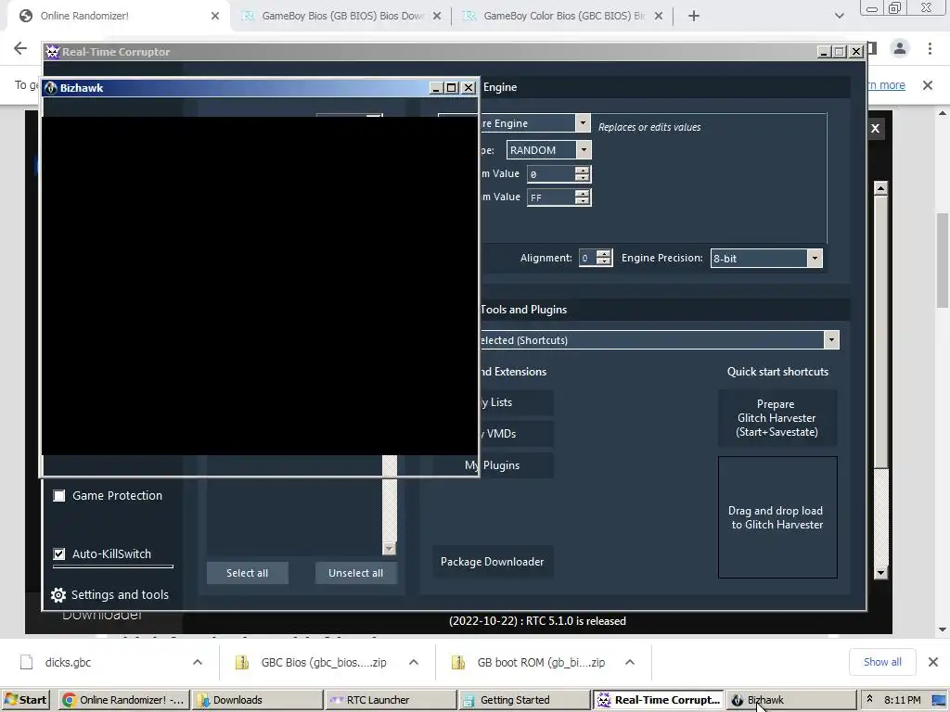Switch to Online Randomizer Chrome taskbar item
Image resolution: width=950 pixels, height=712 pixels.
(x=124, y=700)
